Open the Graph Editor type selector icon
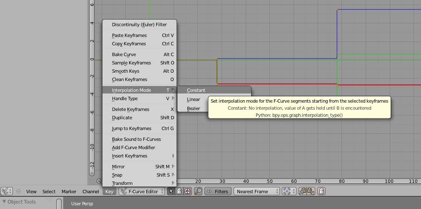 tap(6, 191)
